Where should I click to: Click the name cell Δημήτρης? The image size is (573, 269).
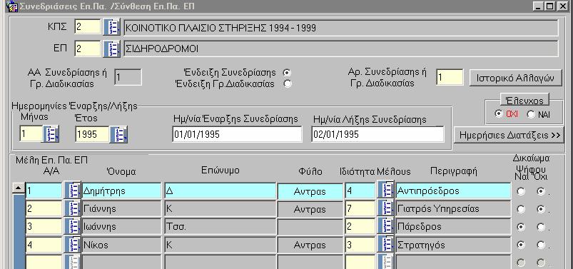[121, 191]
